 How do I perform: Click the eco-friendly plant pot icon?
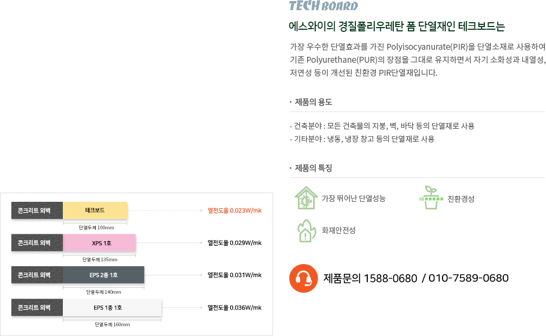point(431,197)
